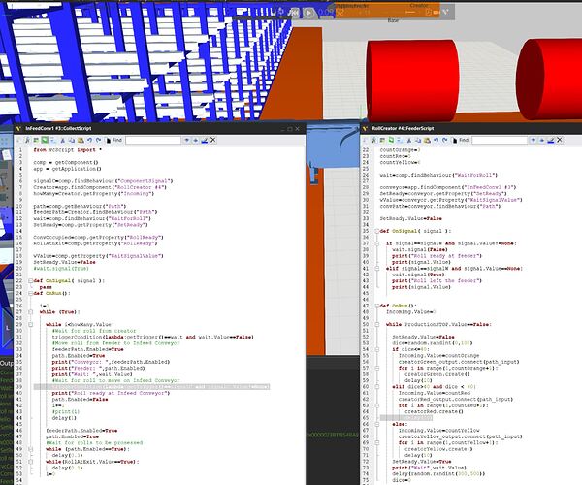
Task: Click the green icon in FeederScript toolbar
Action: coord(391,140)
